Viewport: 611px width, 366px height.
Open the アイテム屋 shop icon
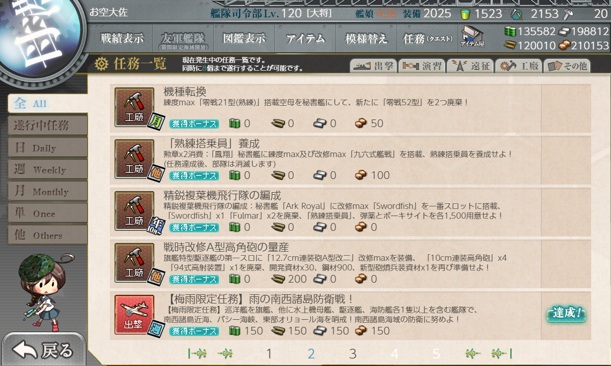click(x=472, y=37)
